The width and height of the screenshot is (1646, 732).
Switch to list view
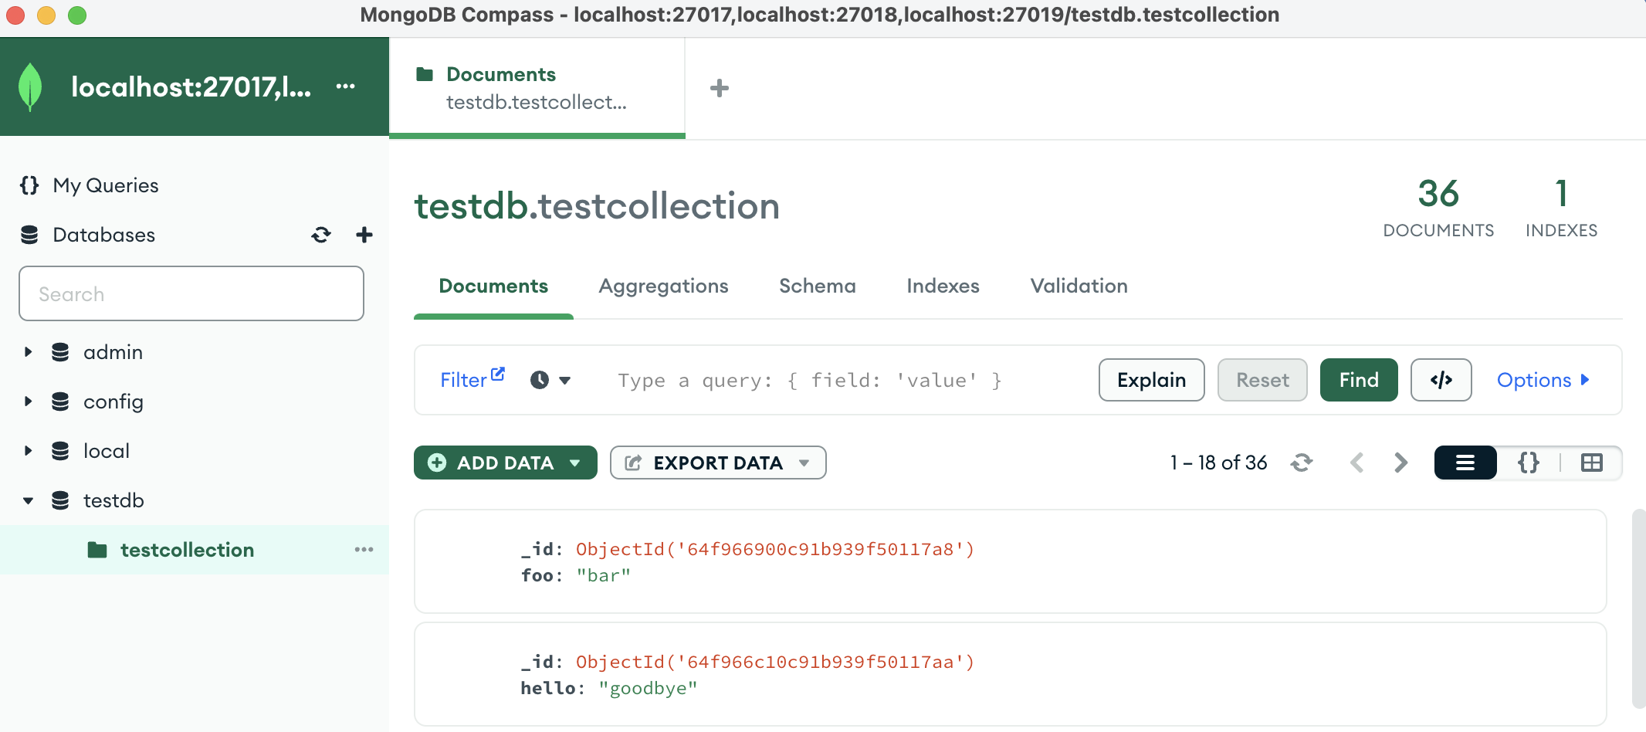[1465, 463]
